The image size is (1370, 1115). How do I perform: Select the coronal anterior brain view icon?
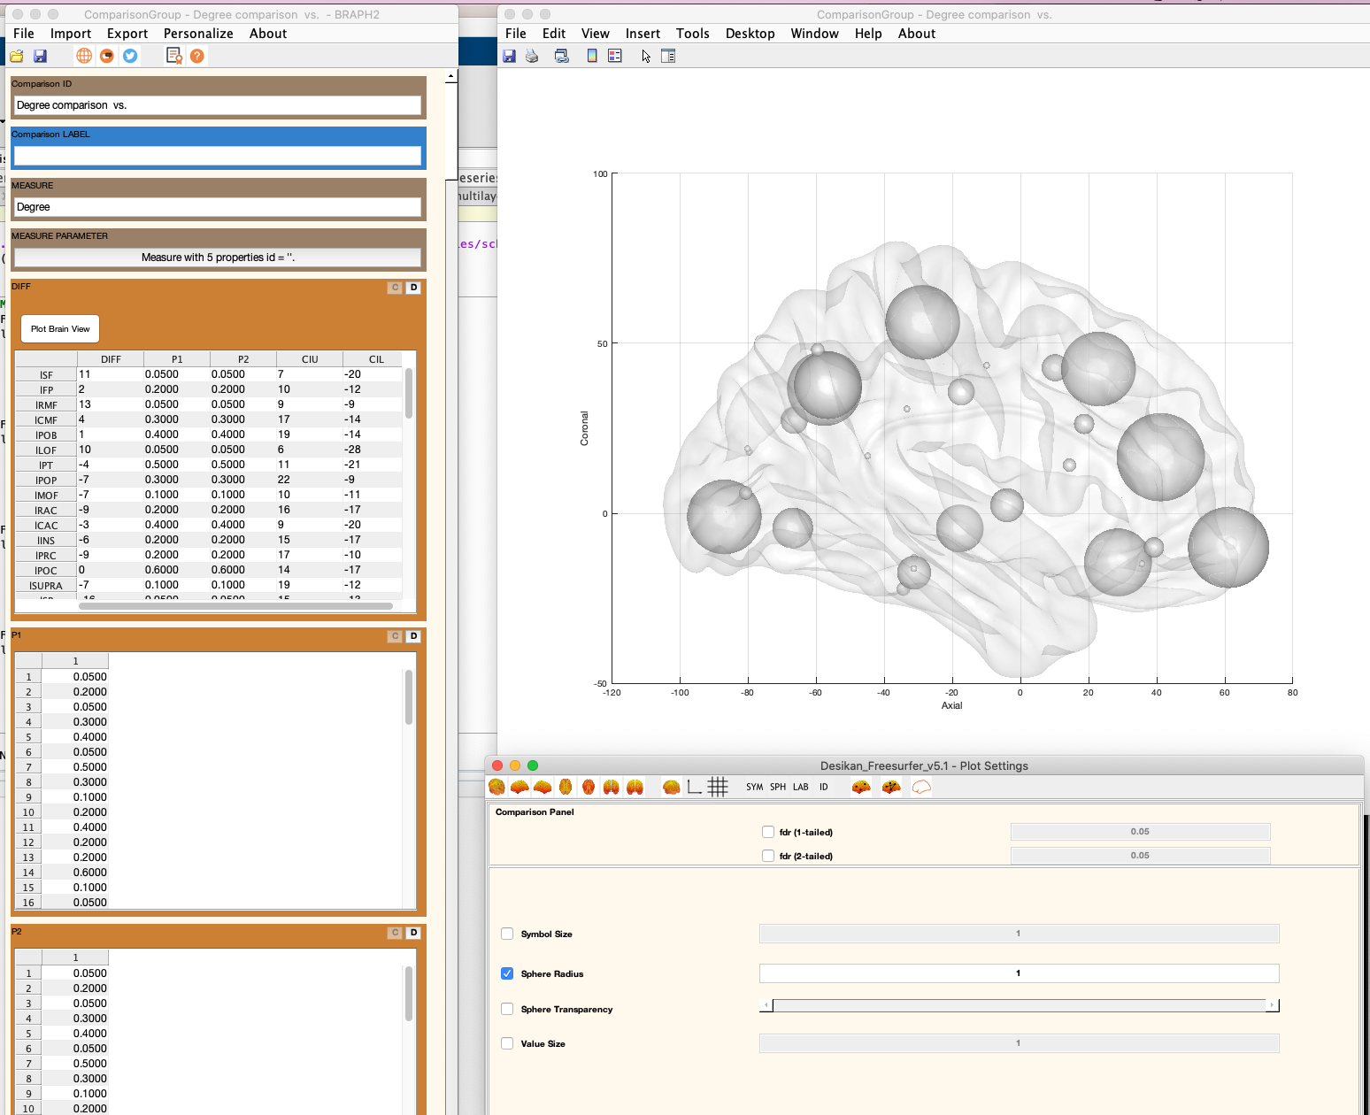[612, 787]
